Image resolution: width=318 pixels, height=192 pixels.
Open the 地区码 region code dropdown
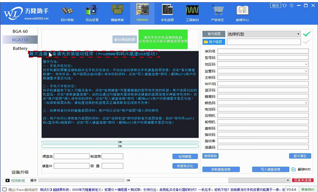306,64
